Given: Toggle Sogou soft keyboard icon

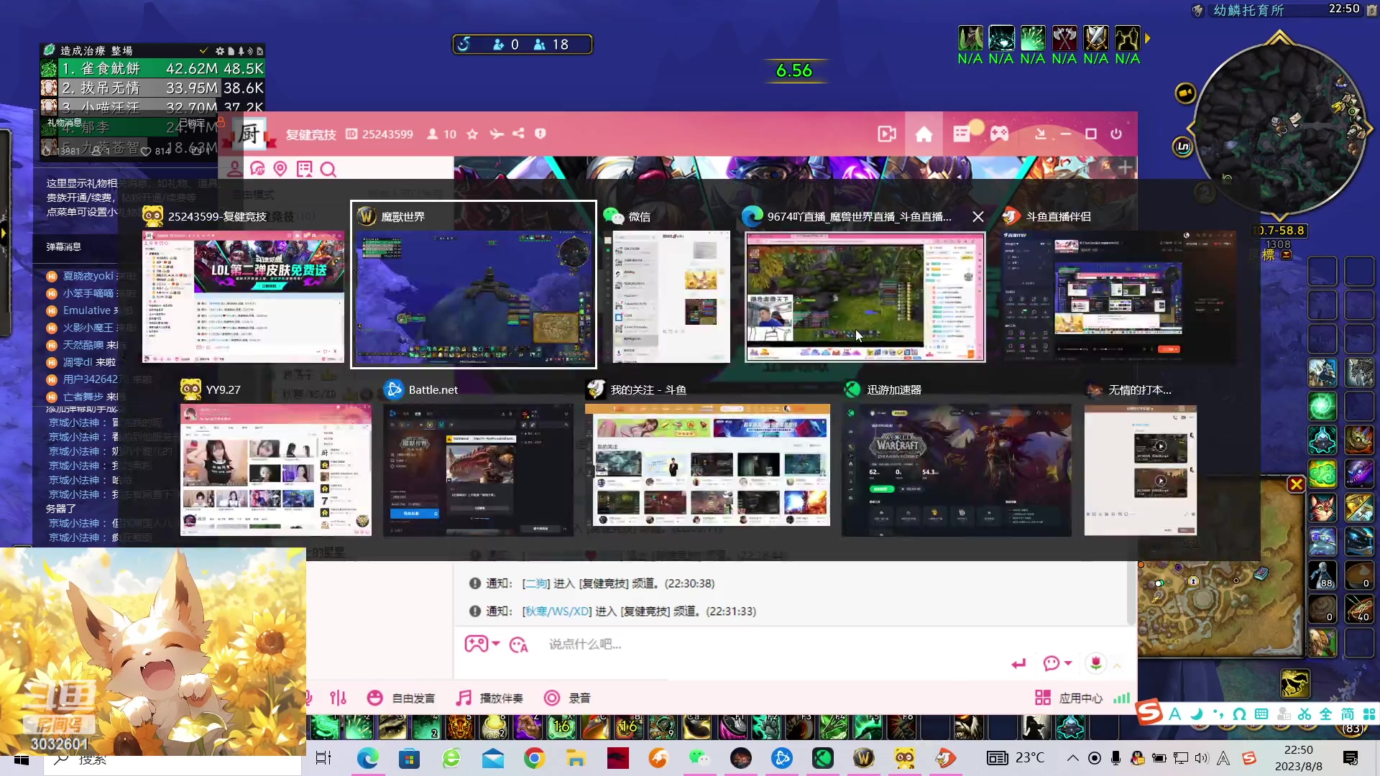Looking at the screenshot, I should point(1261,714).
